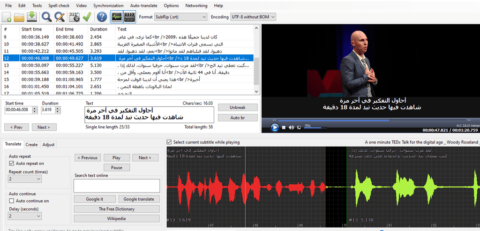Toggle fullscreen icon in video player
The height and width of the screenshot is (231, 480).
pos(299,127)
